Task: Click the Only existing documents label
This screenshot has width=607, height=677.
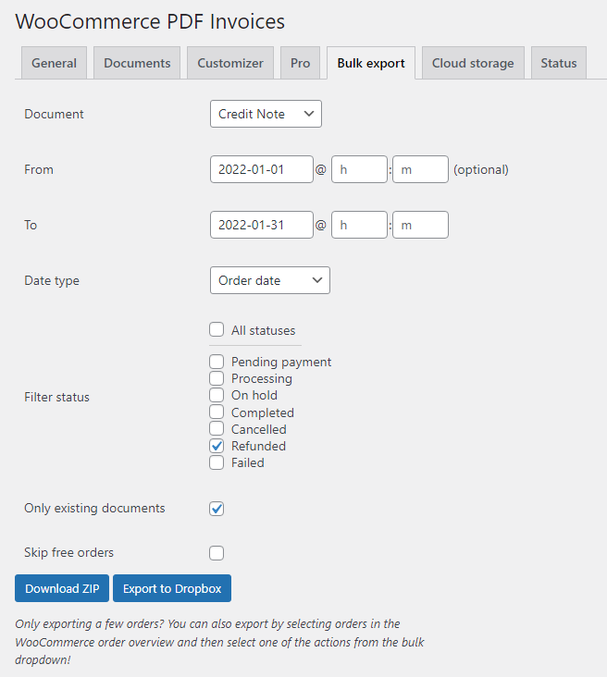Action: click(94, 508)
